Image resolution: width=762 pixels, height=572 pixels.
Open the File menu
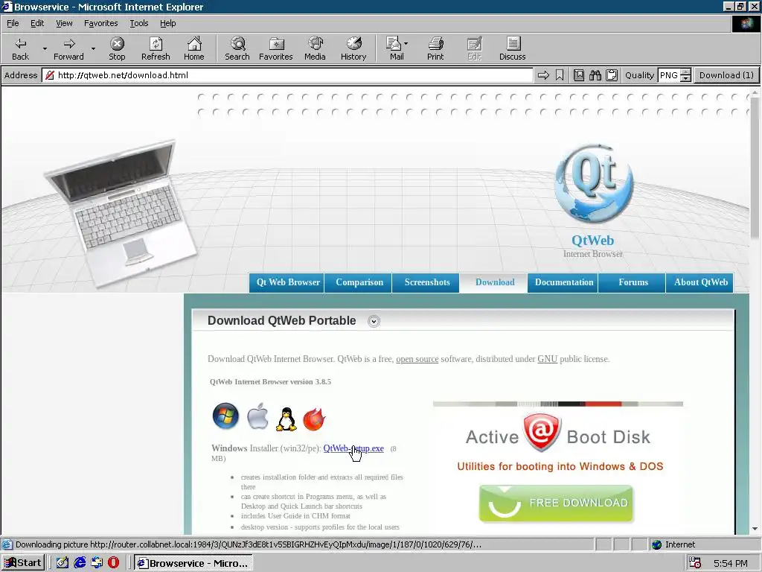(13, 23)
